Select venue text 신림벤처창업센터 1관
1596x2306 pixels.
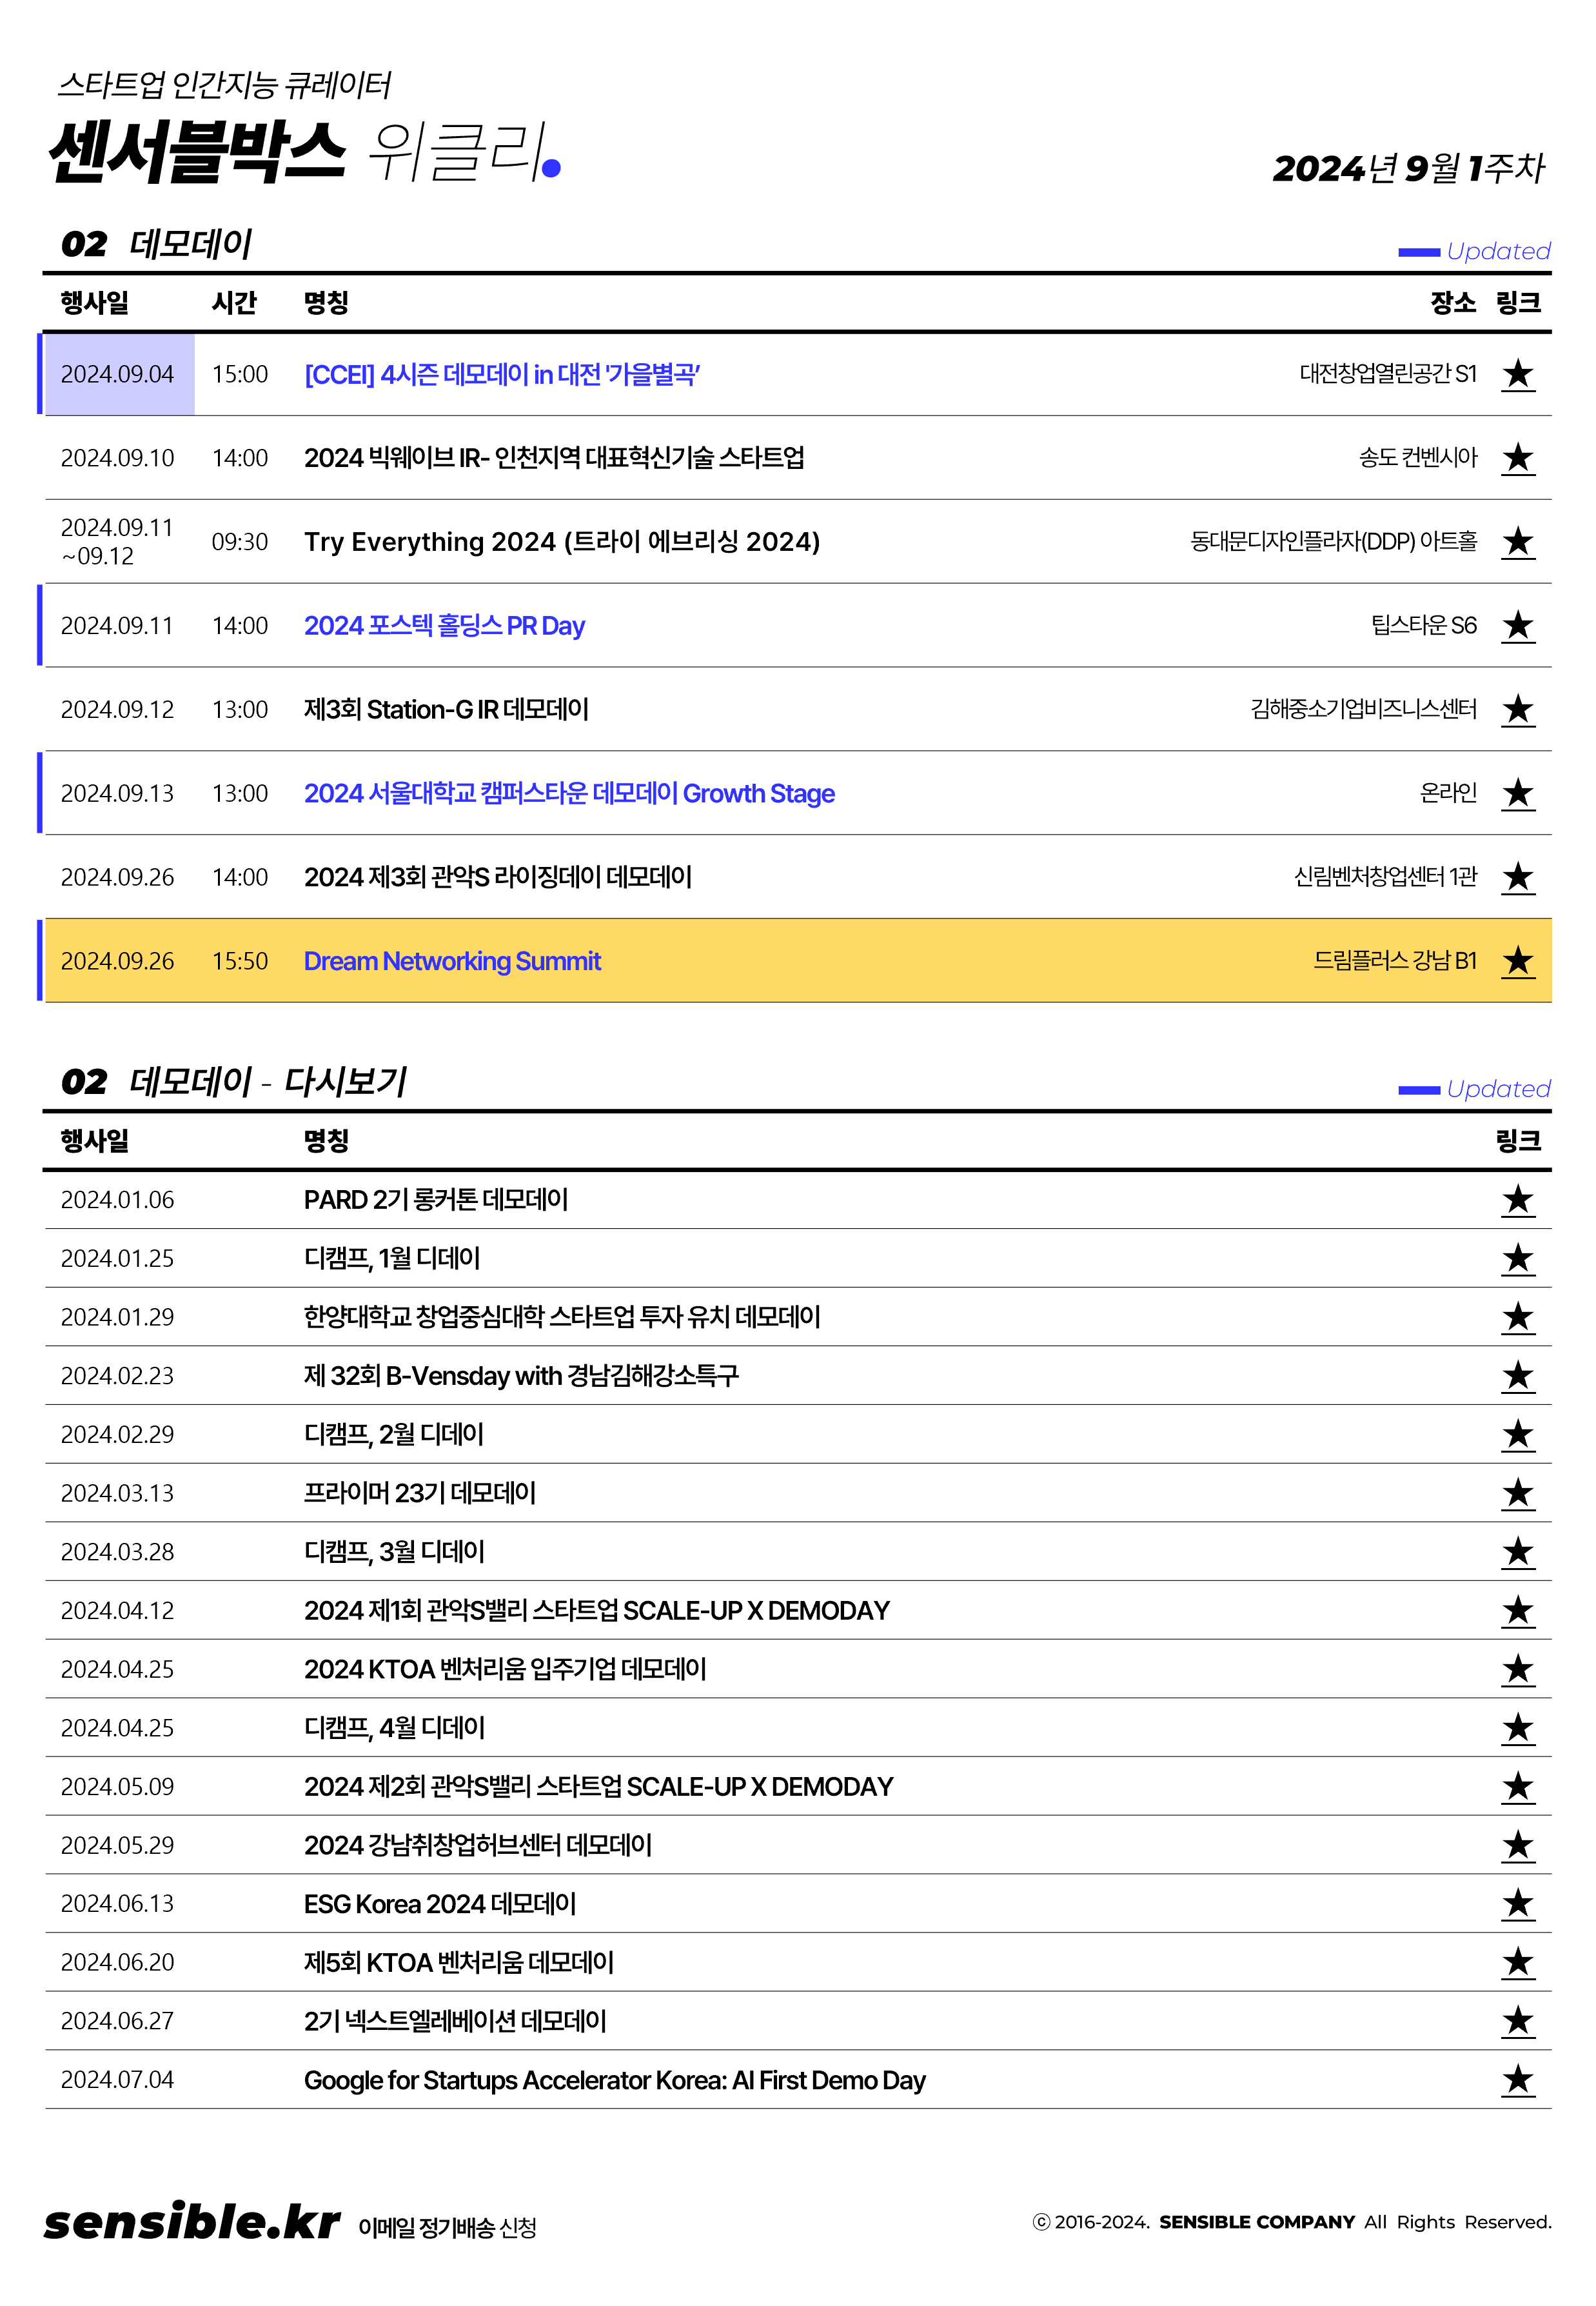[x=1385, y=878]
